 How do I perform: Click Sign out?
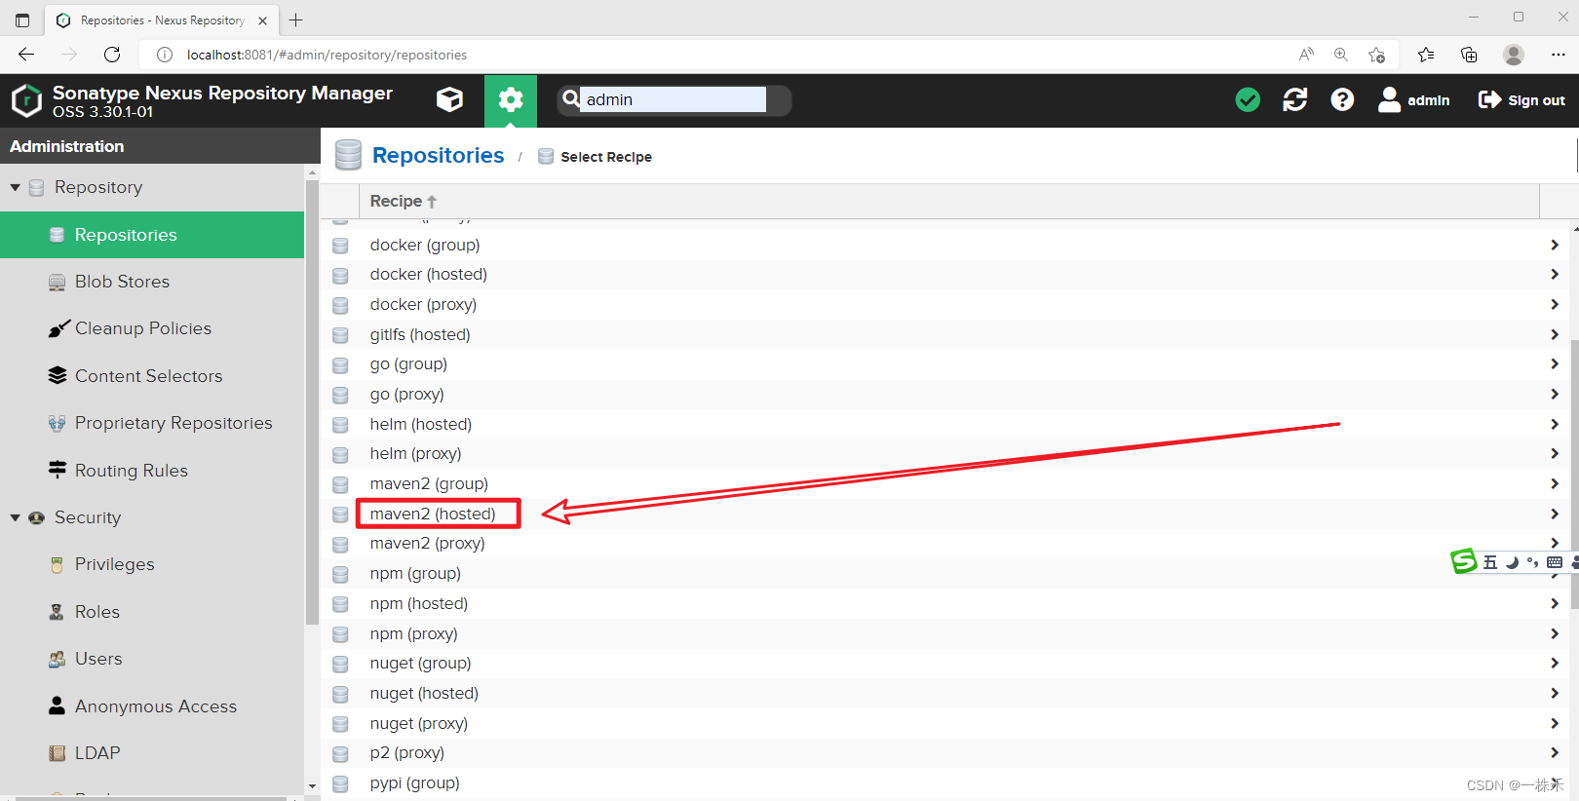1521,99
